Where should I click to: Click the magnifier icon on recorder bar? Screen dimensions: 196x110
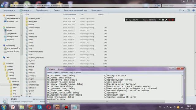click(130, 20)
